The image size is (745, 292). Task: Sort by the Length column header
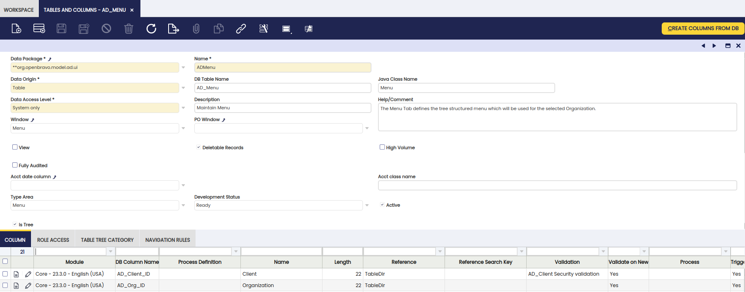pyautogui.click(x=342, y=262)
